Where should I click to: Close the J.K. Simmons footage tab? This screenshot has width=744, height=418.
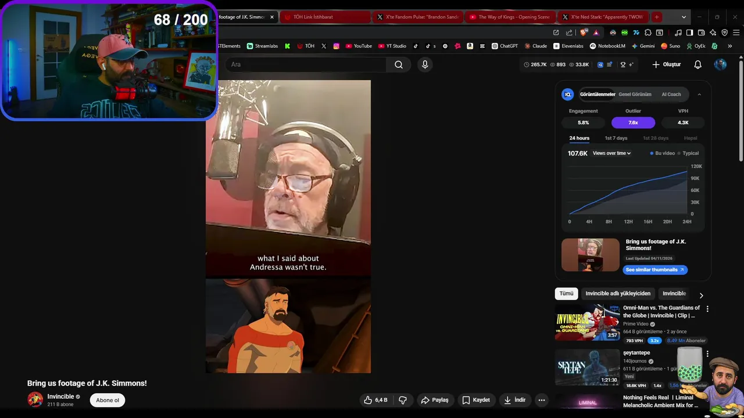point(272,17)
